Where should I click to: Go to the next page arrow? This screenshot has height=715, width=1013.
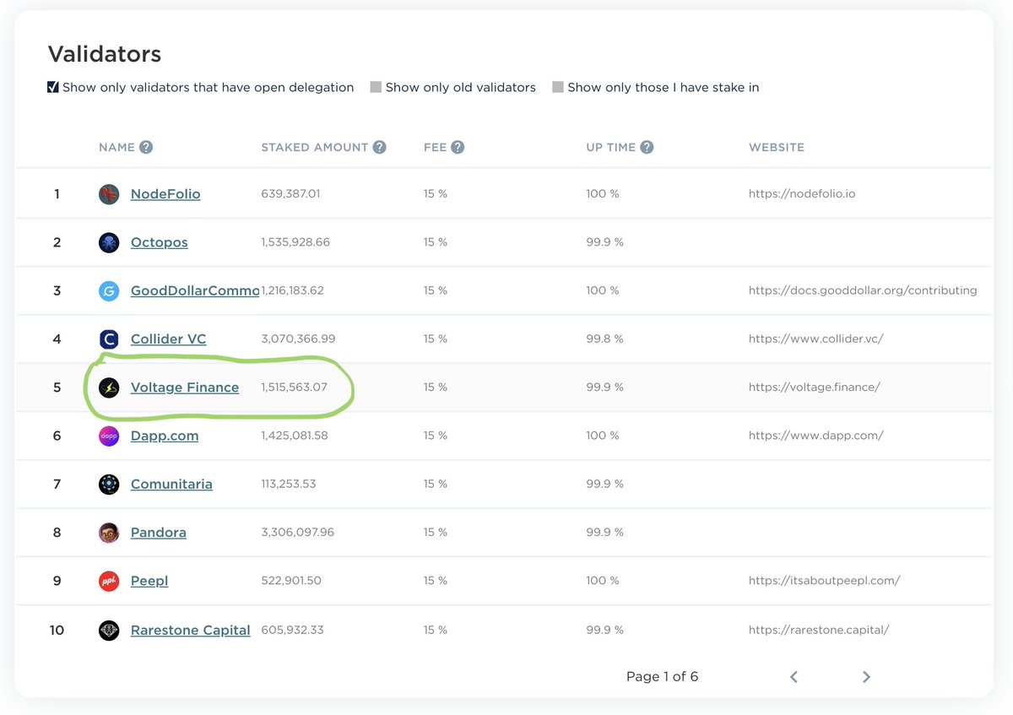(866, 677)
